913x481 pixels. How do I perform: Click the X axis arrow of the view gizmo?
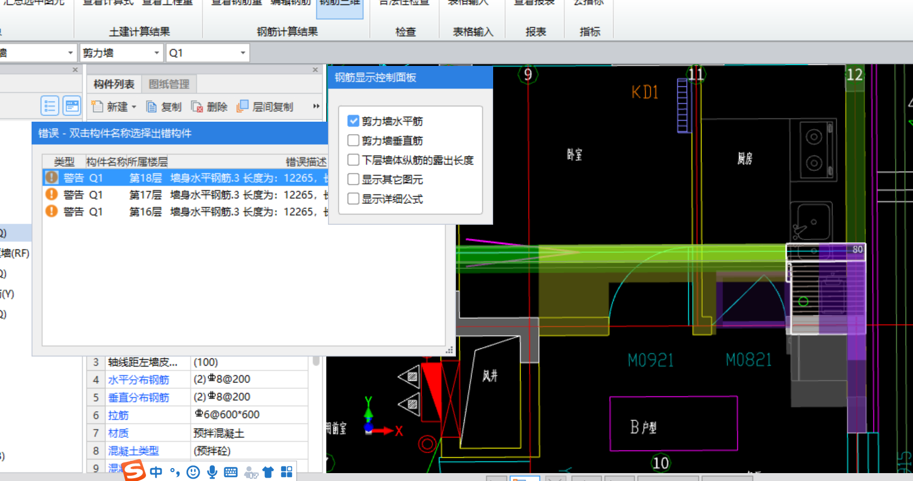[x=384, y=431]
